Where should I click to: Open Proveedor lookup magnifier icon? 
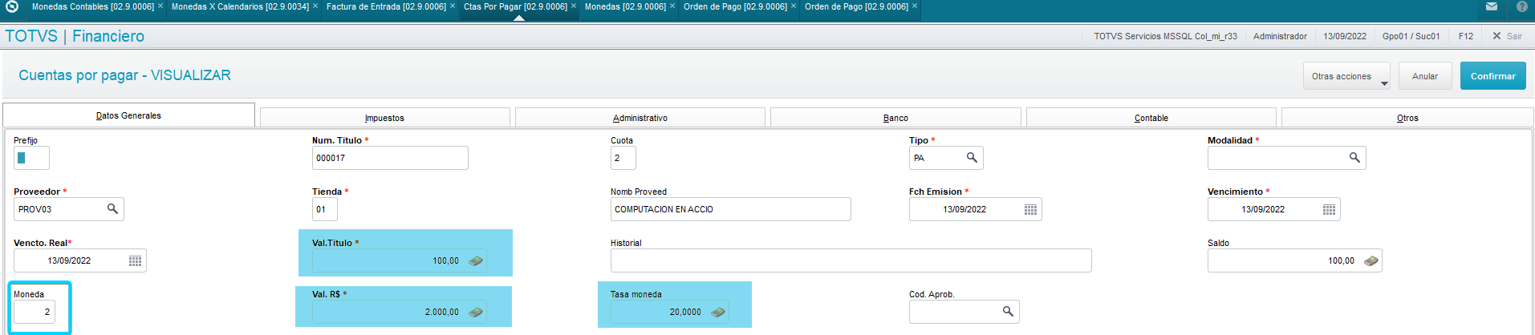tap(112, 209)
